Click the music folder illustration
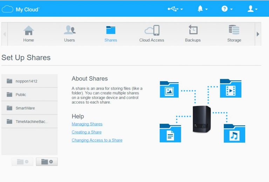 [234, 133]
